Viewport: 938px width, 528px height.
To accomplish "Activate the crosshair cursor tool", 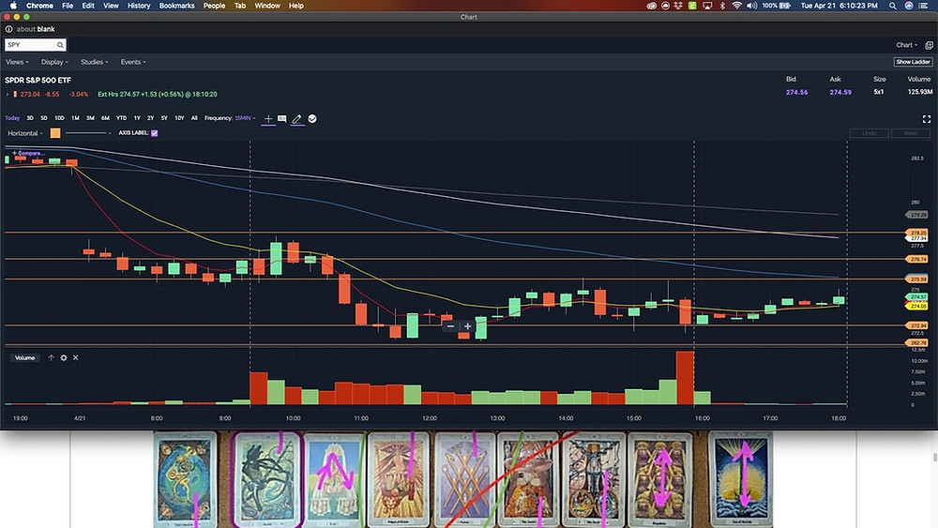I will click(268, 118).
